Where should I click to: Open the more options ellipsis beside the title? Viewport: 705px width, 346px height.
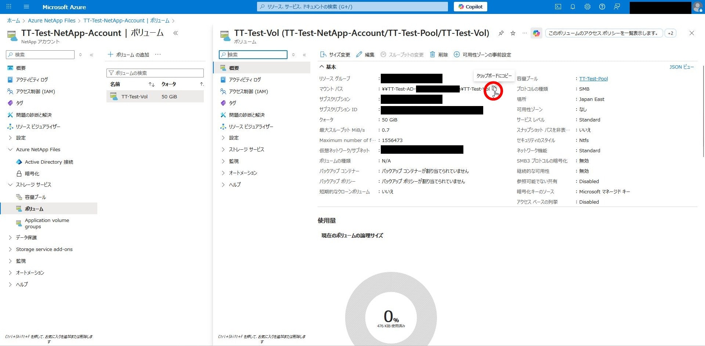(x=525, y=33)
